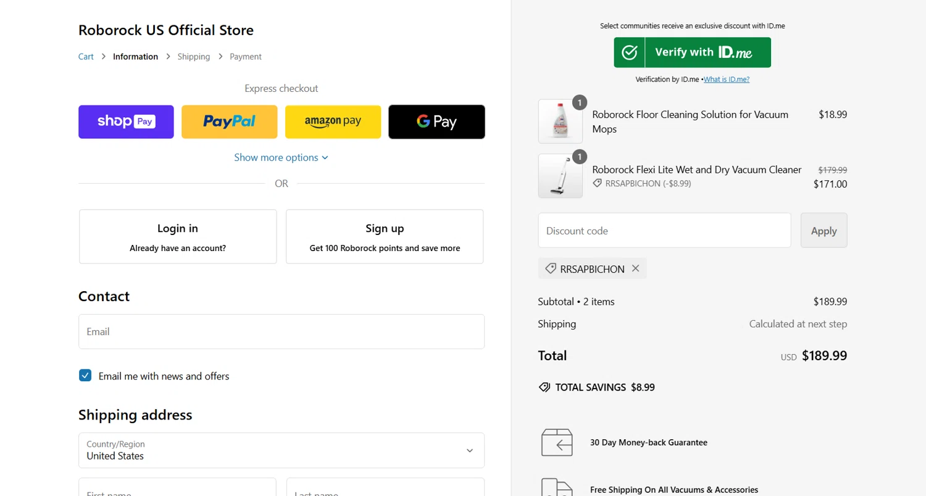Pay with the Shop Pay express button

126,122
